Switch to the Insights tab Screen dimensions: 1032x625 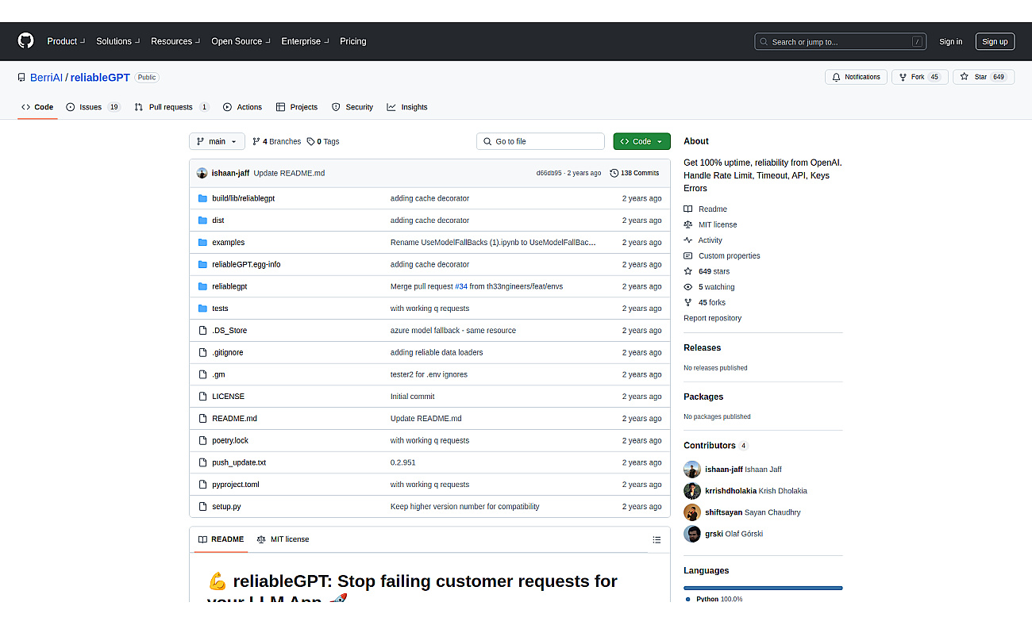coord(407,107)
